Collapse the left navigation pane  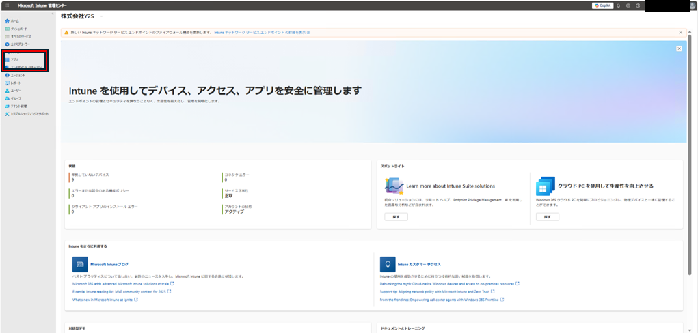pos(53,14)
